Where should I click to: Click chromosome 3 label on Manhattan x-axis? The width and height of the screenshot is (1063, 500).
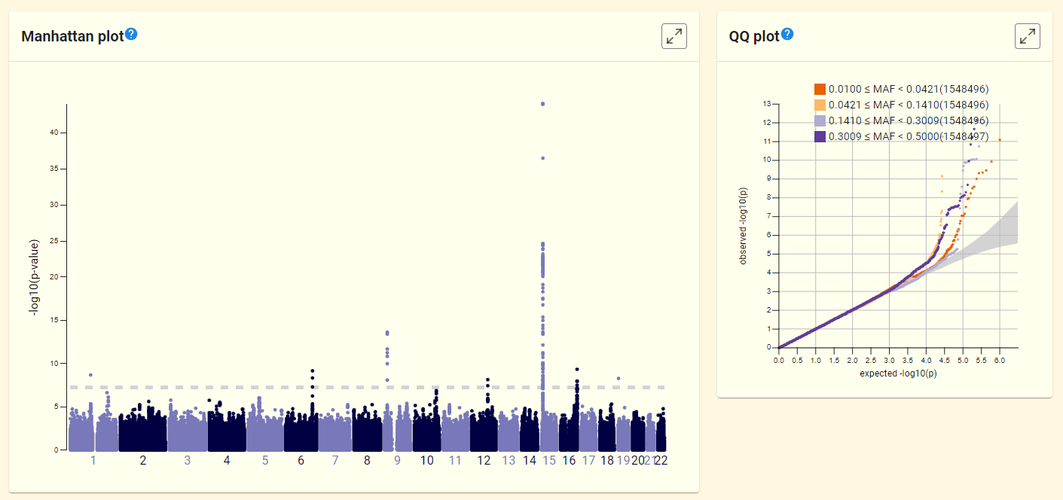(x=188, y=460)
